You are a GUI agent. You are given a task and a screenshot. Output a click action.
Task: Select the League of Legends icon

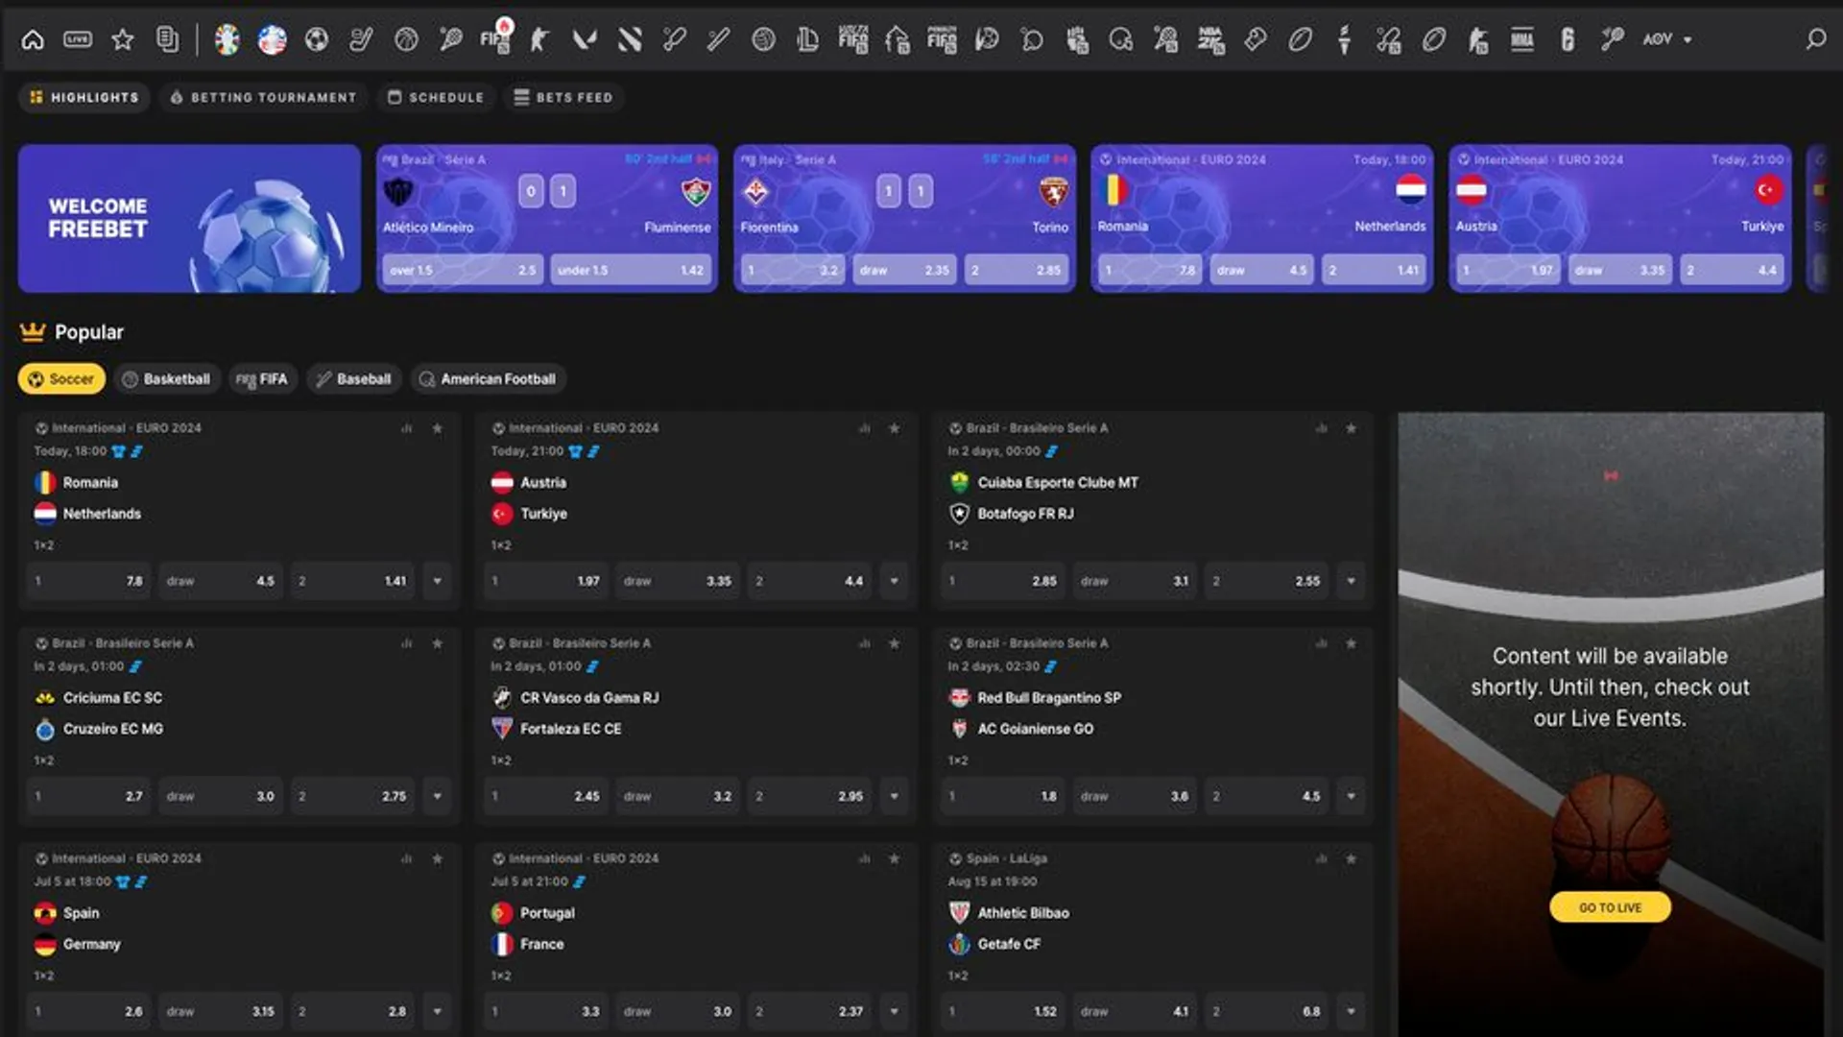click(x=808, y=39)
